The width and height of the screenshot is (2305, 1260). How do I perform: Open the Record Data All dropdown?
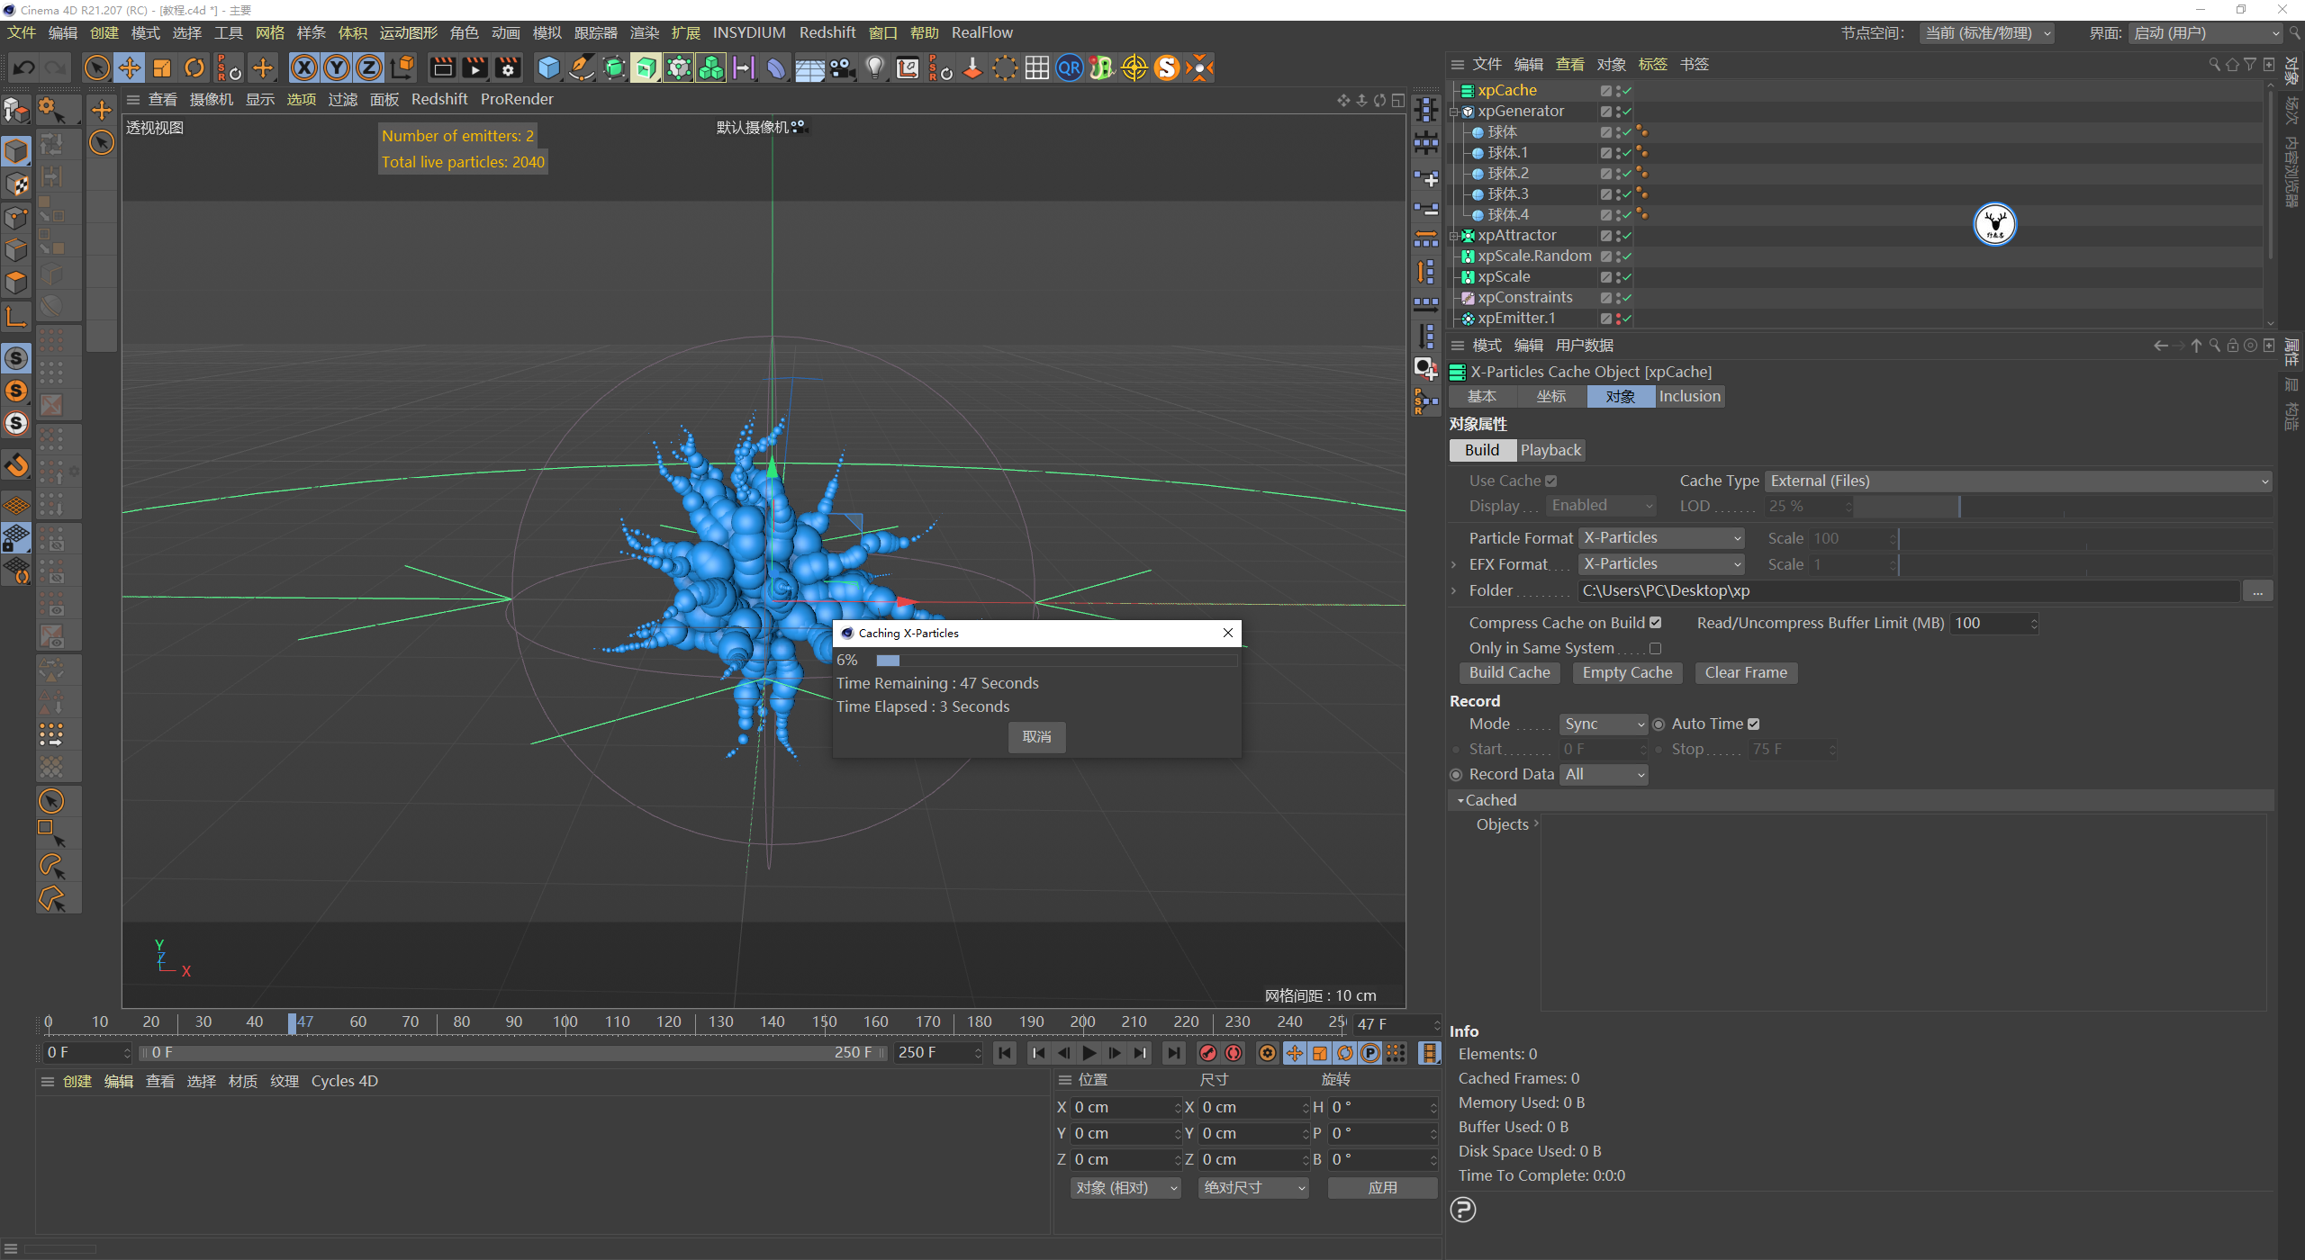1604,775
